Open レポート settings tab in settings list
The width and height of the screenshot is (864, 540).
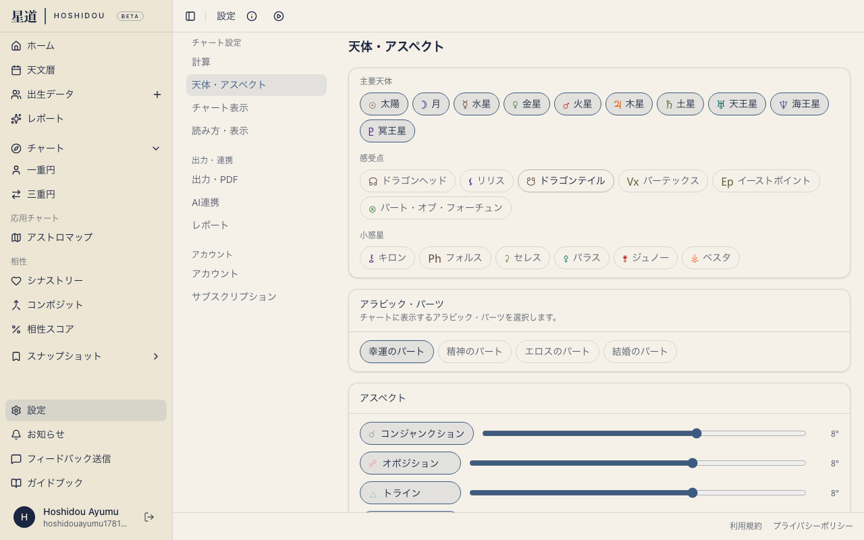[x=256, y=225]
